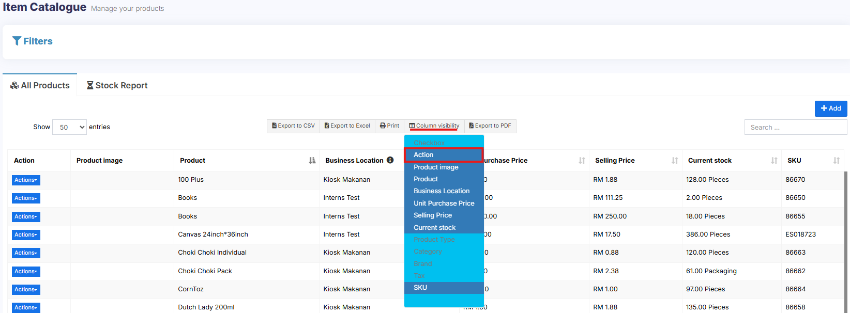This screenshot has height=313, width=850.
Task: Export table using Export to Excel
Action: (x=347, y=126)
